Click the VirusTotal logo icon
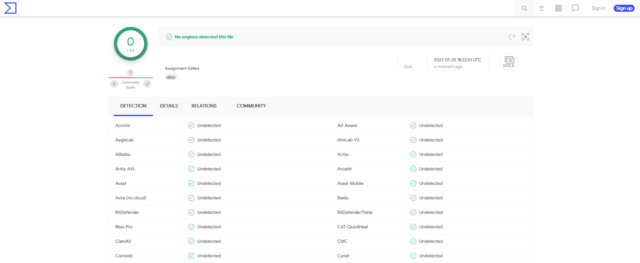The height and width of the screenshot is (263, 640). [x=10, y=8]
